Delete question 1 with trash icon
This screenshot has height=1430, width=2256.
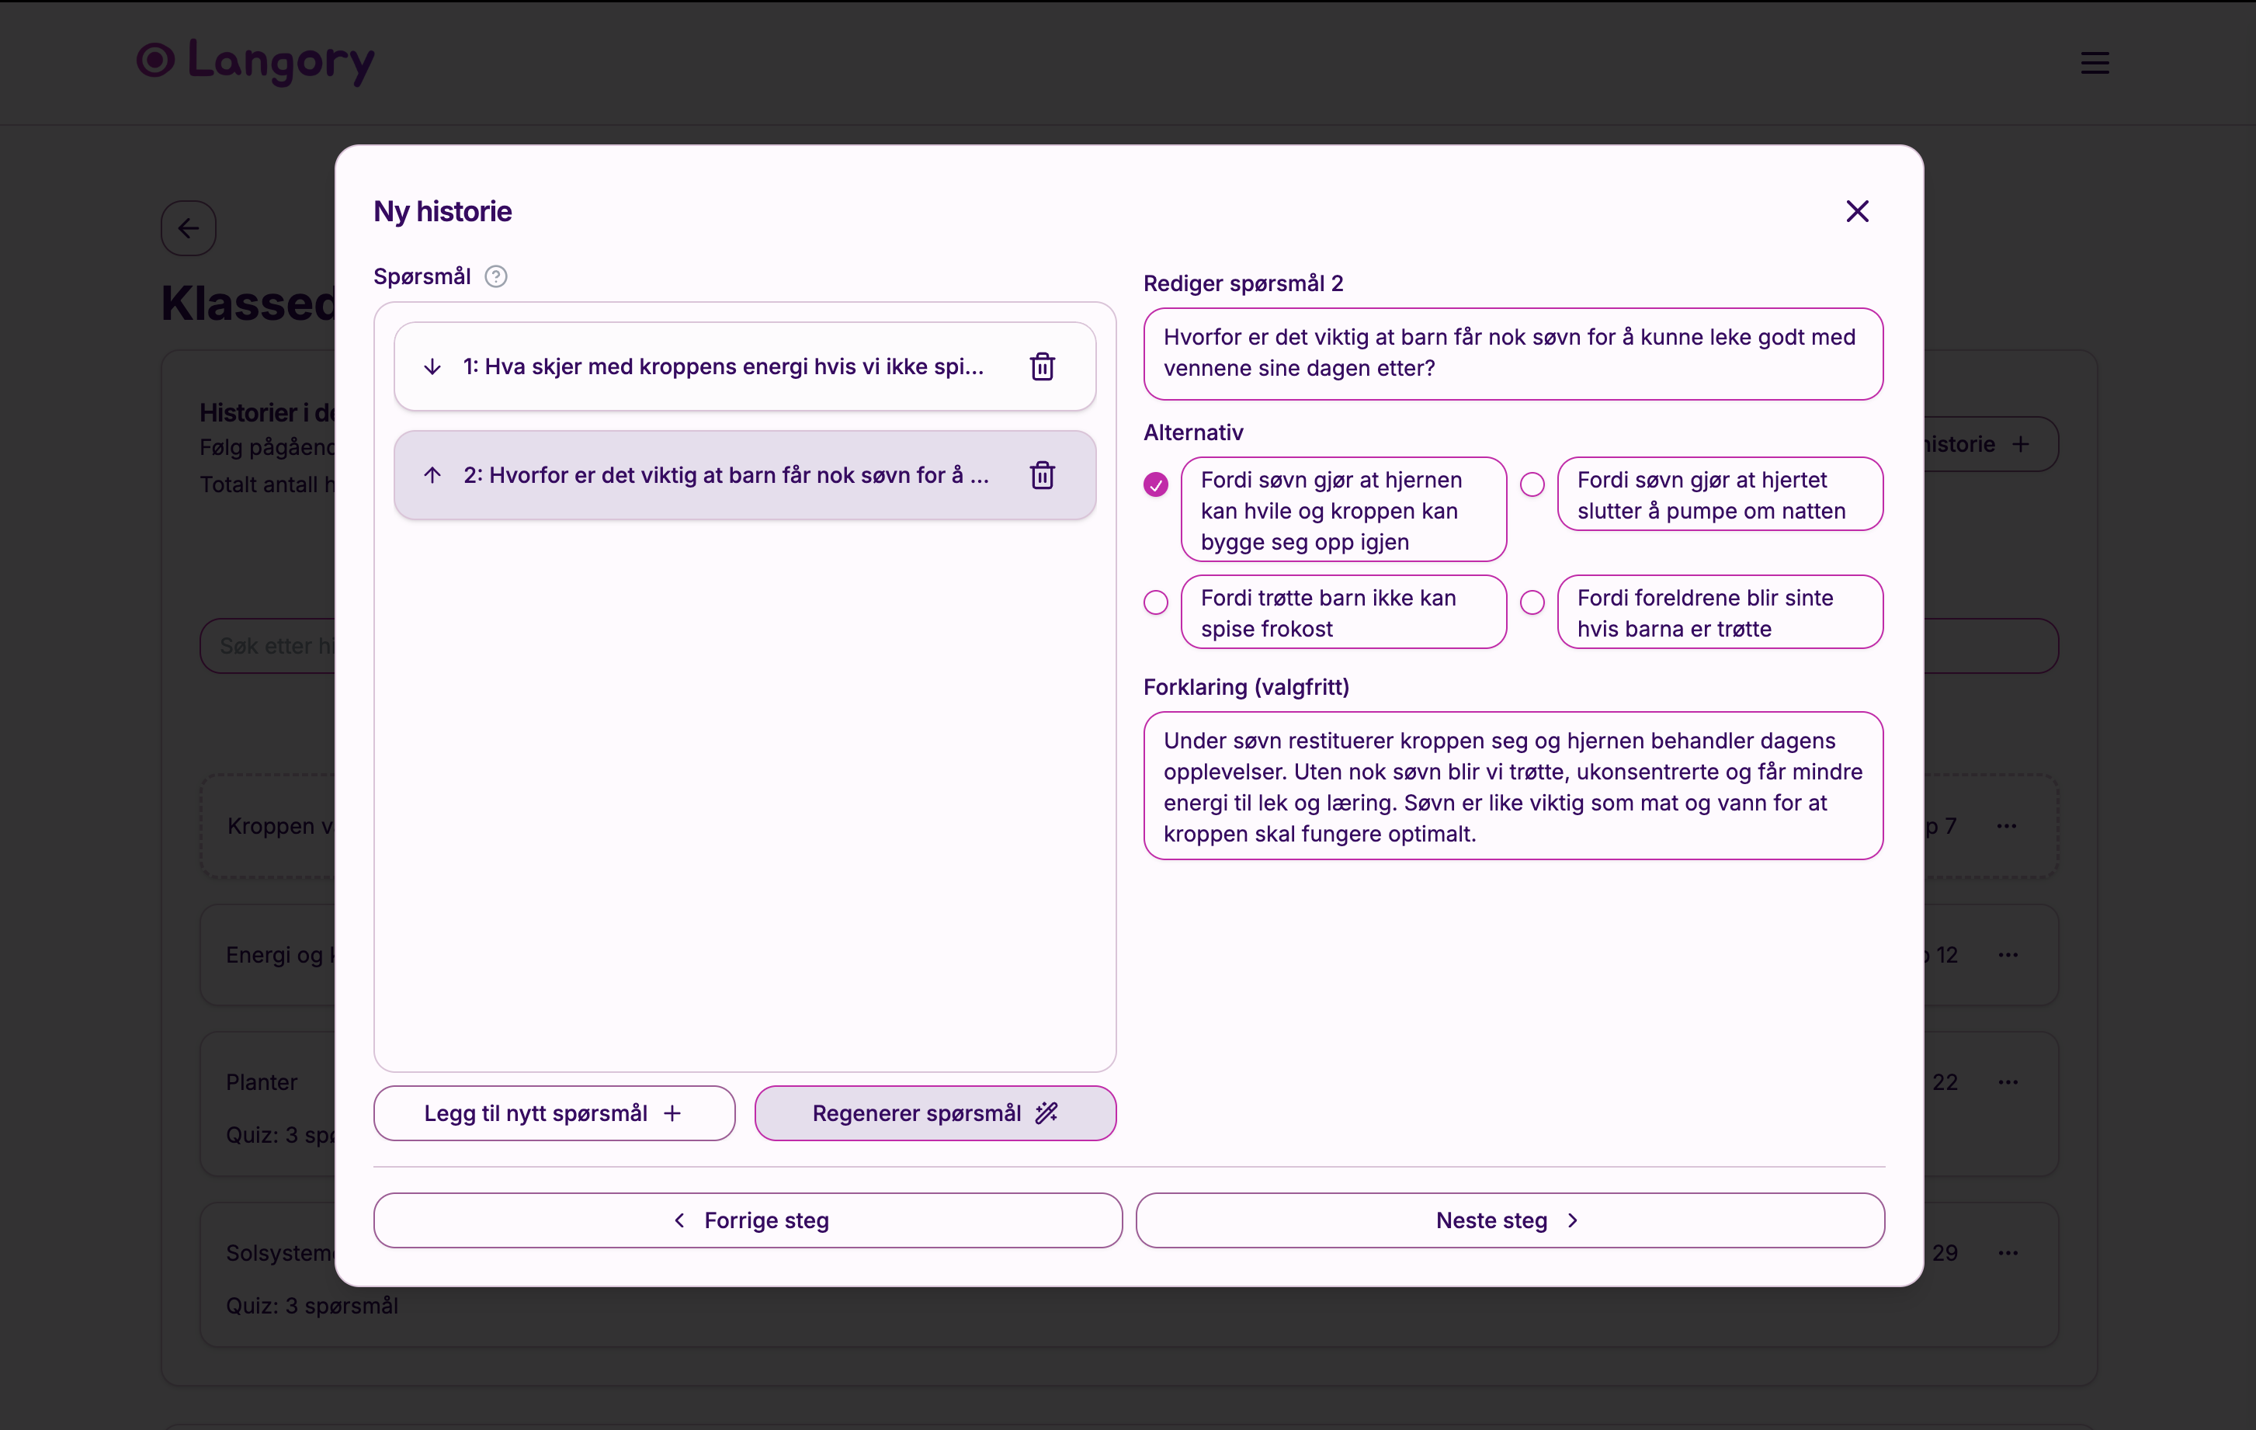(1042, 366)
